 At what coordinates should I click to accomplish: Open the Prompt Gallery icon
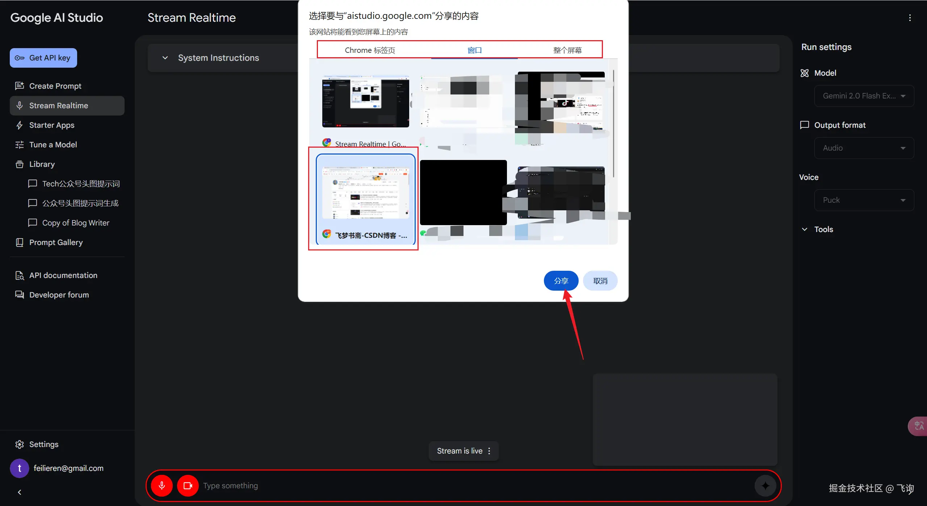(x=20, y=243)
